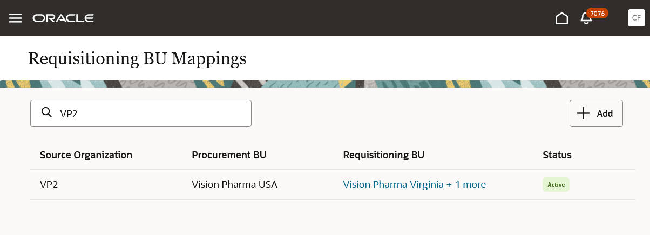This screenshot has height=235, width=650.
Task: Click the 7076 notification count badge
Action: tap(597, 13)
